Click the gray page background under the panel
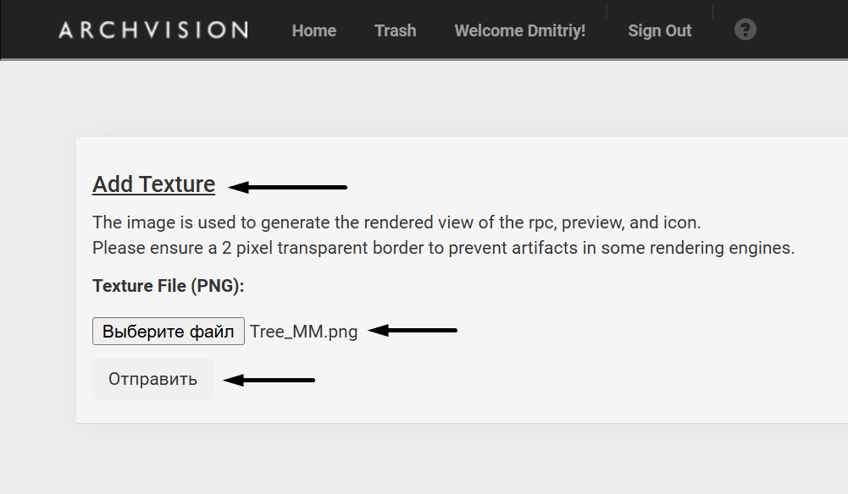 point(424,461)
